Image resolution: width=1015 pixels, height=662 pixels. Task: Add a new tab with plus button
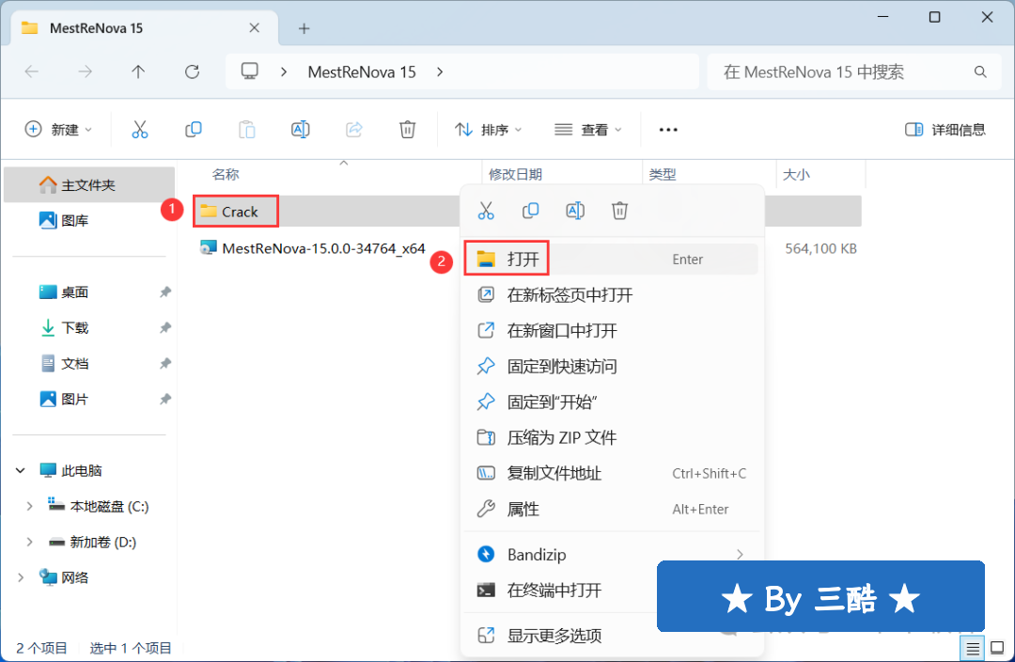pyautogui.click(x=304, y=28)
